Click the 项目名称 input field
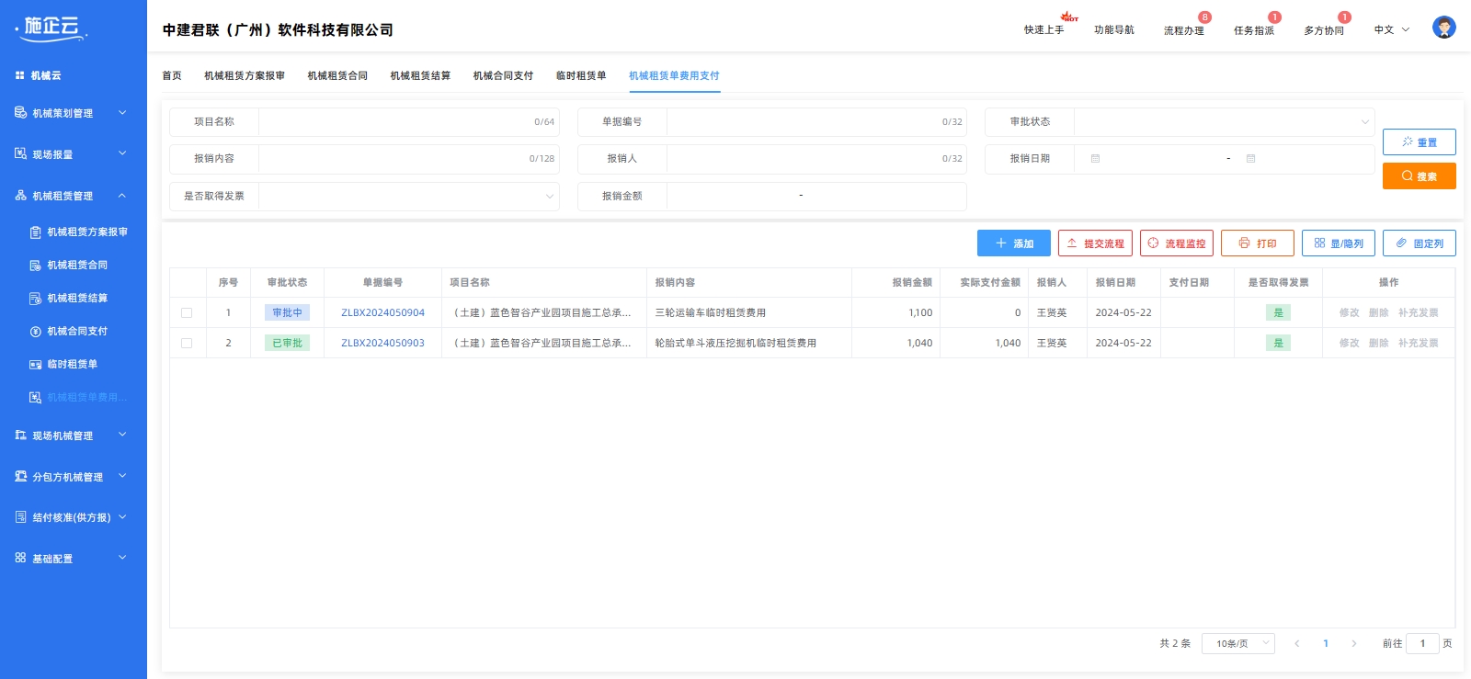This screenshot has width=1471, height=679. 395,122
